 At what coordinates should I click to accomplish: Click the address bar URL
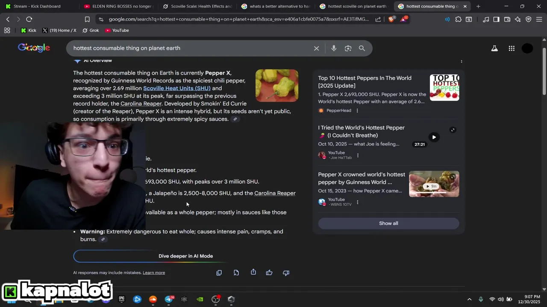(238, 19)
